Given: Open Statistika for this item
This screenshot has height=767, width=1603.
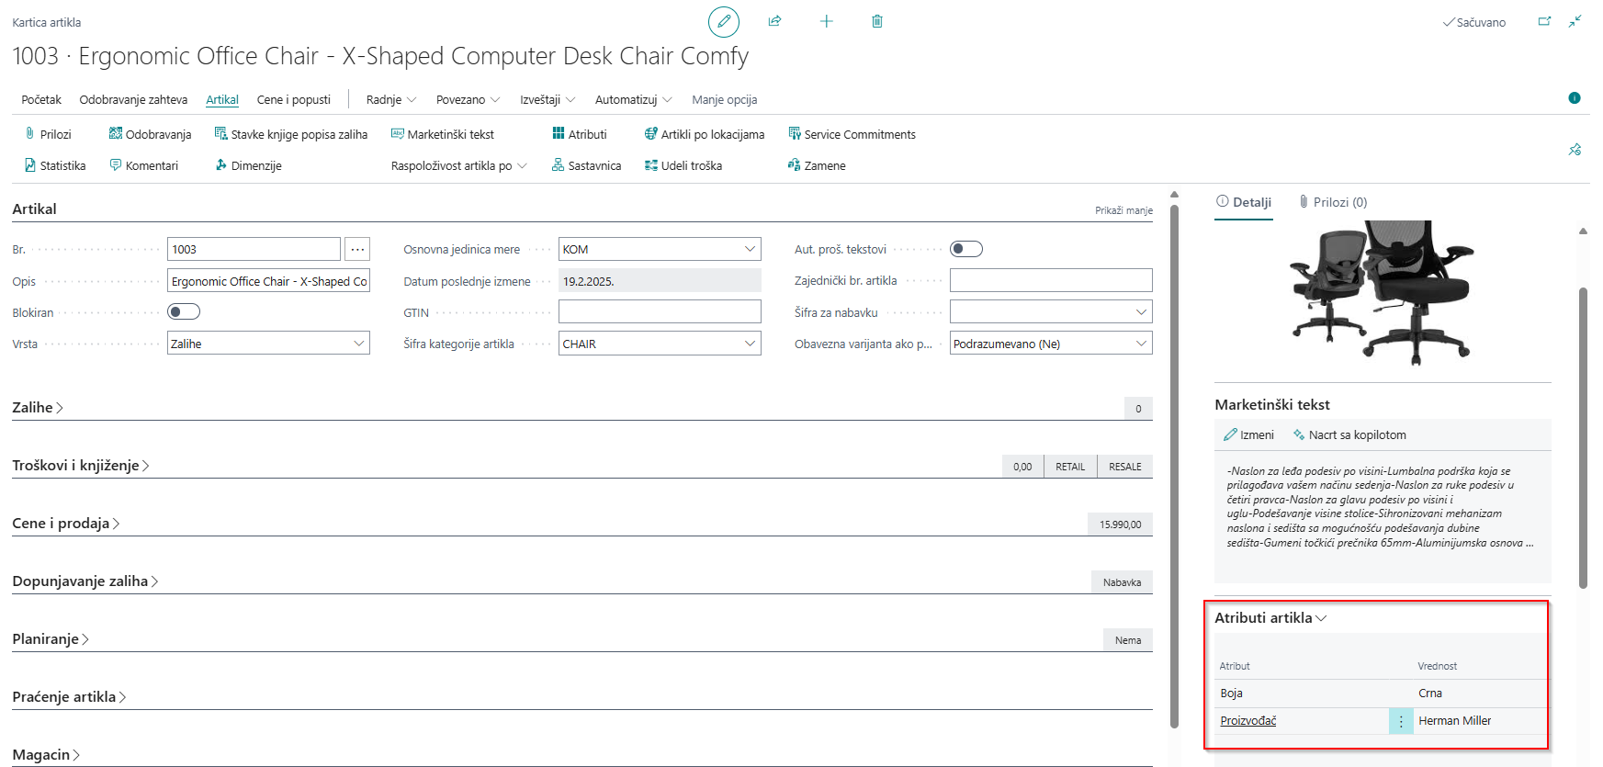Looking at the screenshot, I should (55, 165).
